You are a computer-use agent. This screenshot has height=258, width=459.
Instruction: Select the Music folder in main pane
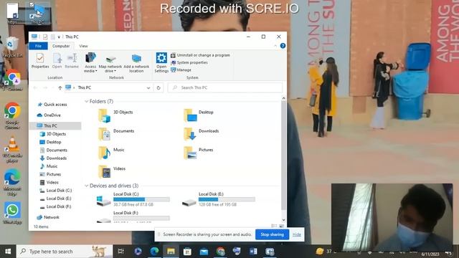[112, 153]
